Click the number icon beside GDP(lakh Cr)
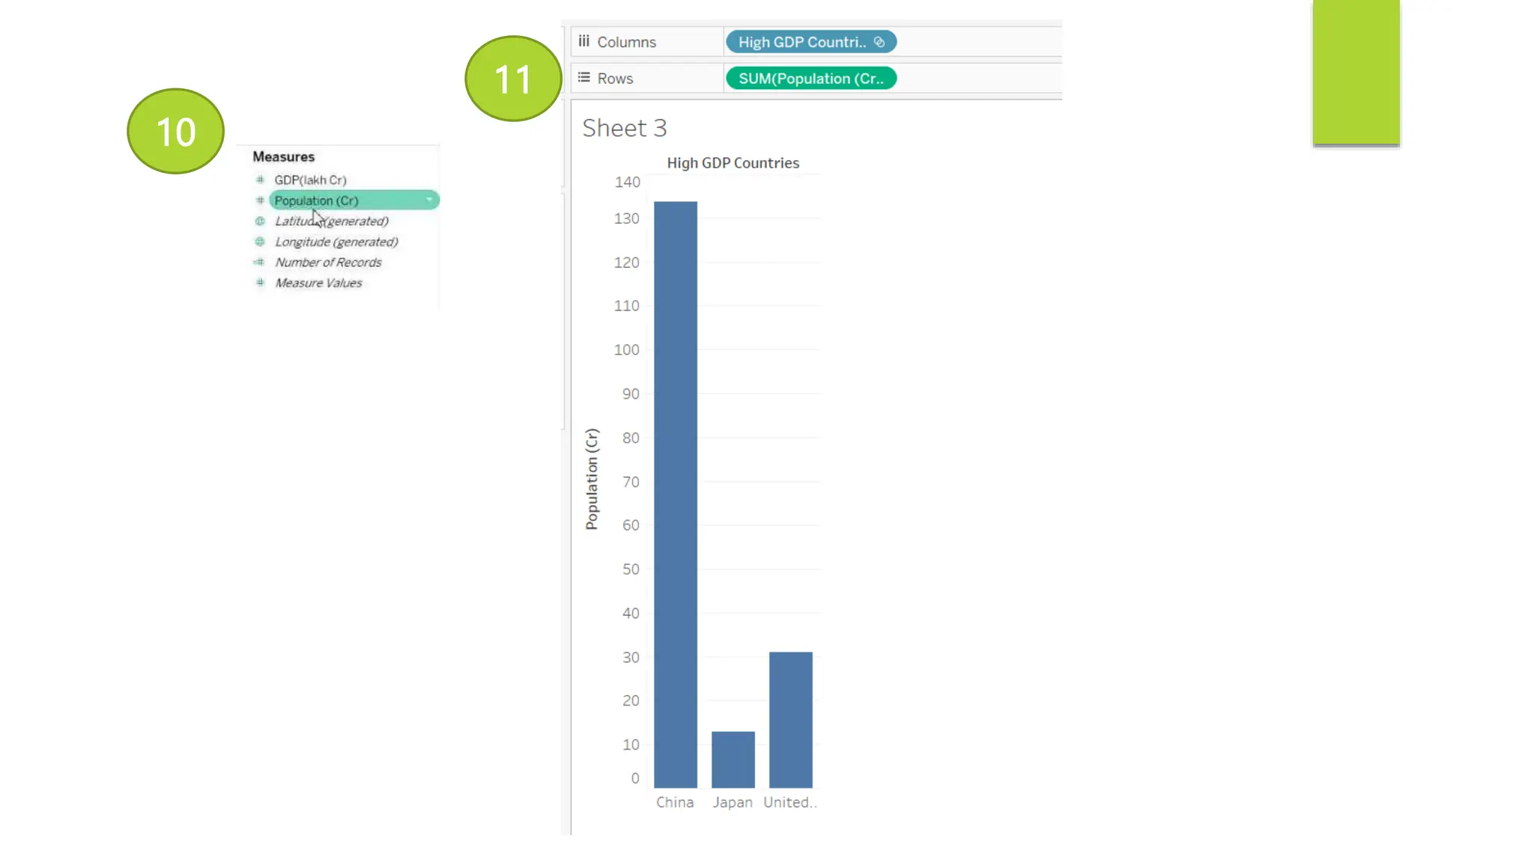The height and width of the screenshot is (862, 1534). click(x=260, y=180)
